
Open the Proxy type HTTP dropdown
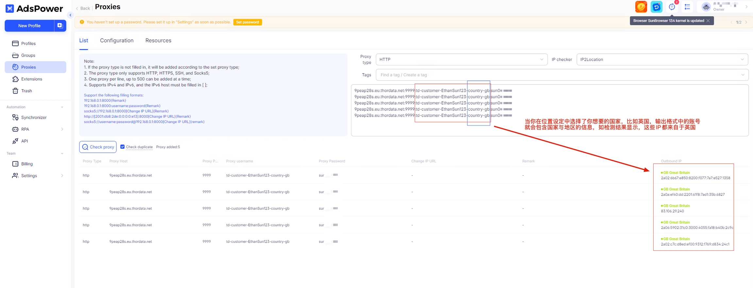(461, 59)
